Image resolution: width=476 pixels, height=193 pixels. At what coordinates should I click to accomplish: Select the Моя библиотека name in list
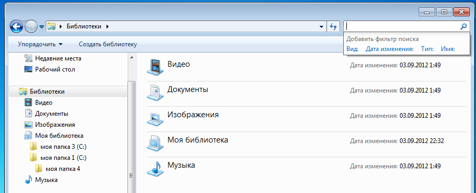click(198, 140)
